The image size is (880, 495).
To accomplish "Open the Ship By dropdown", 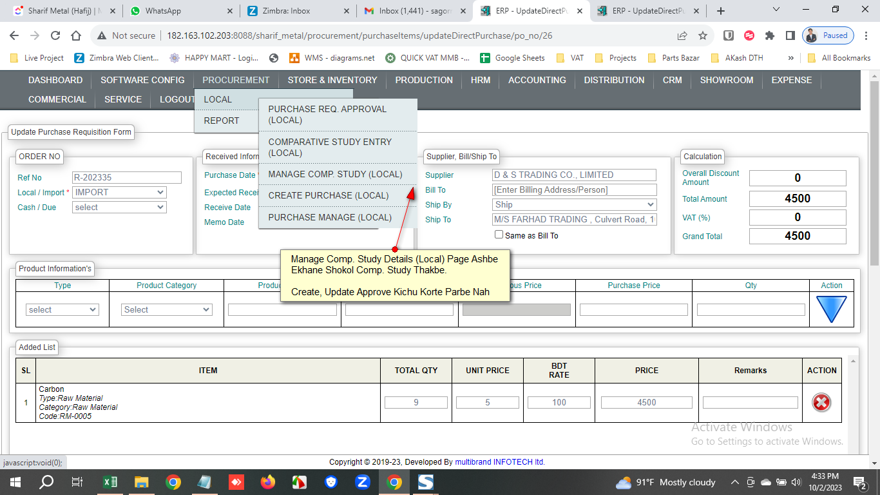I will tap(574, 204).
